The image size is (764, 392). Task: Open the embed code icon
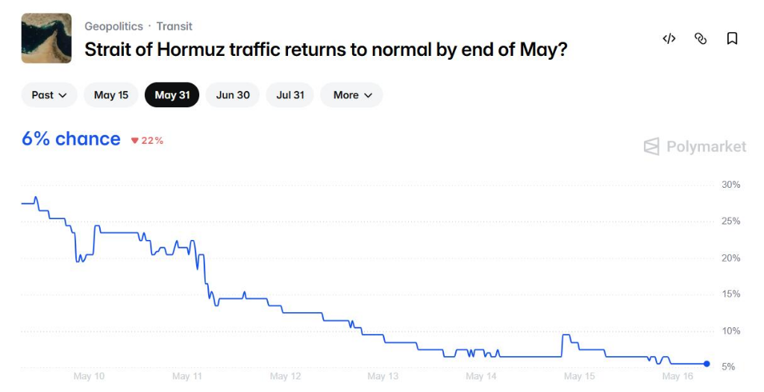pos(669,39)
